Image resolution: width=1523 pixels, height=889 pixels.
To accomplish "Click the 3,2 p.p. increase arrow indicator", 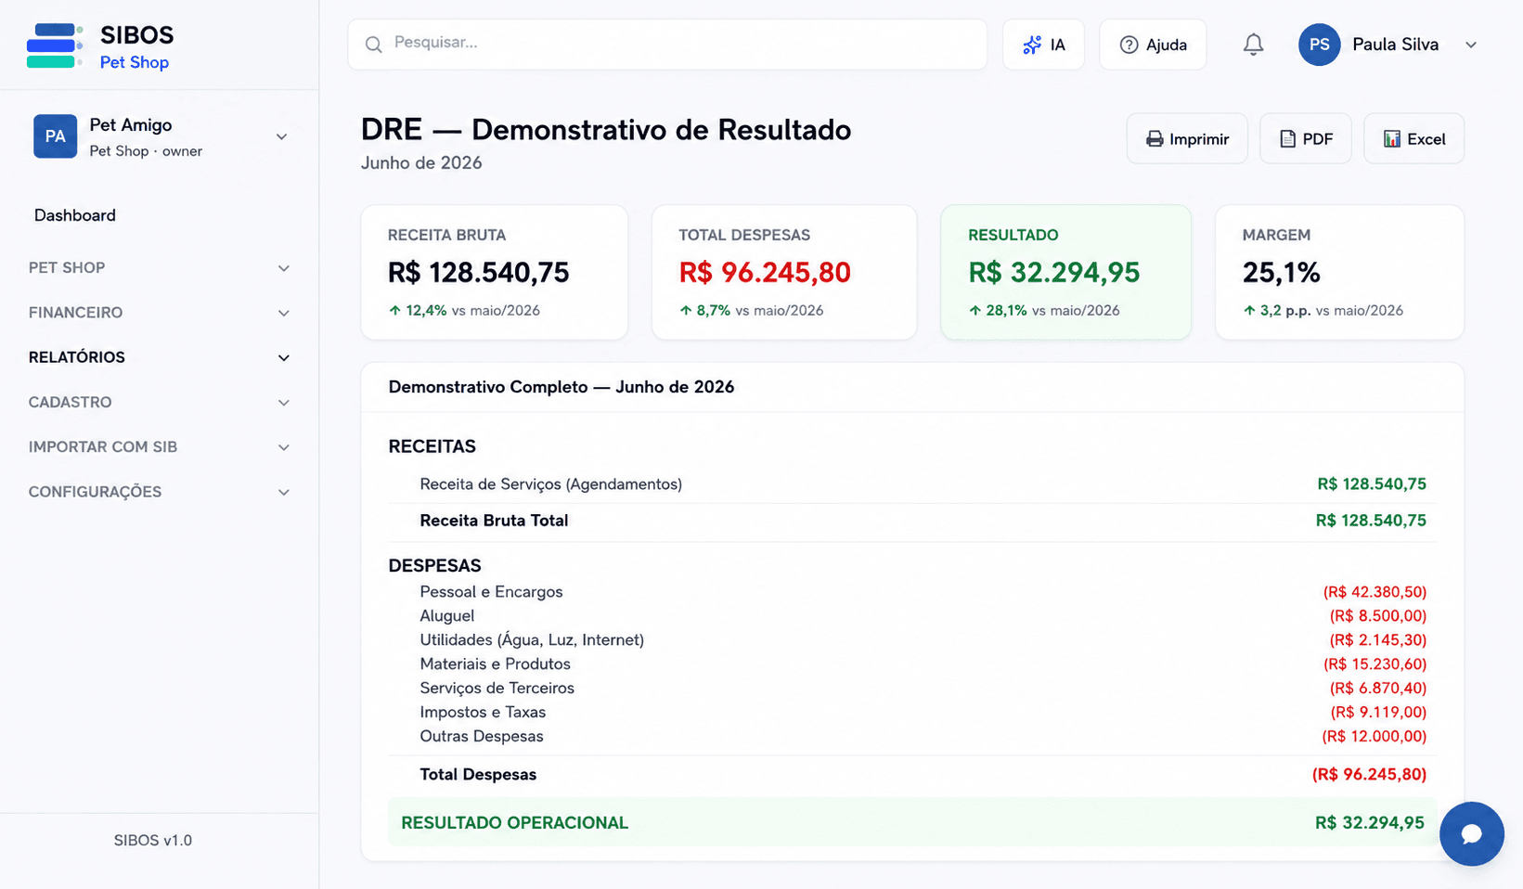I will point(1248,310).
